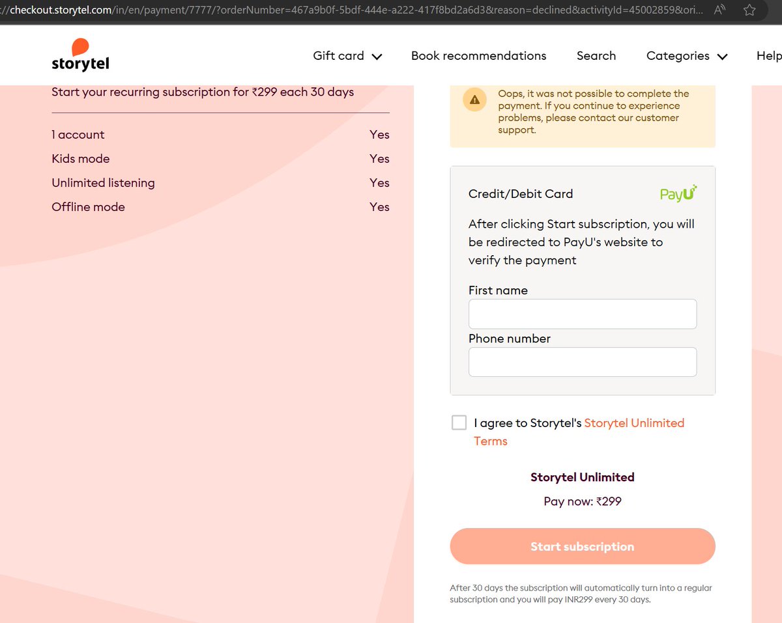This screenshot has width=782, height=623.
Task: Click the 'Offline mode' row label
Action: coord(88,207)
